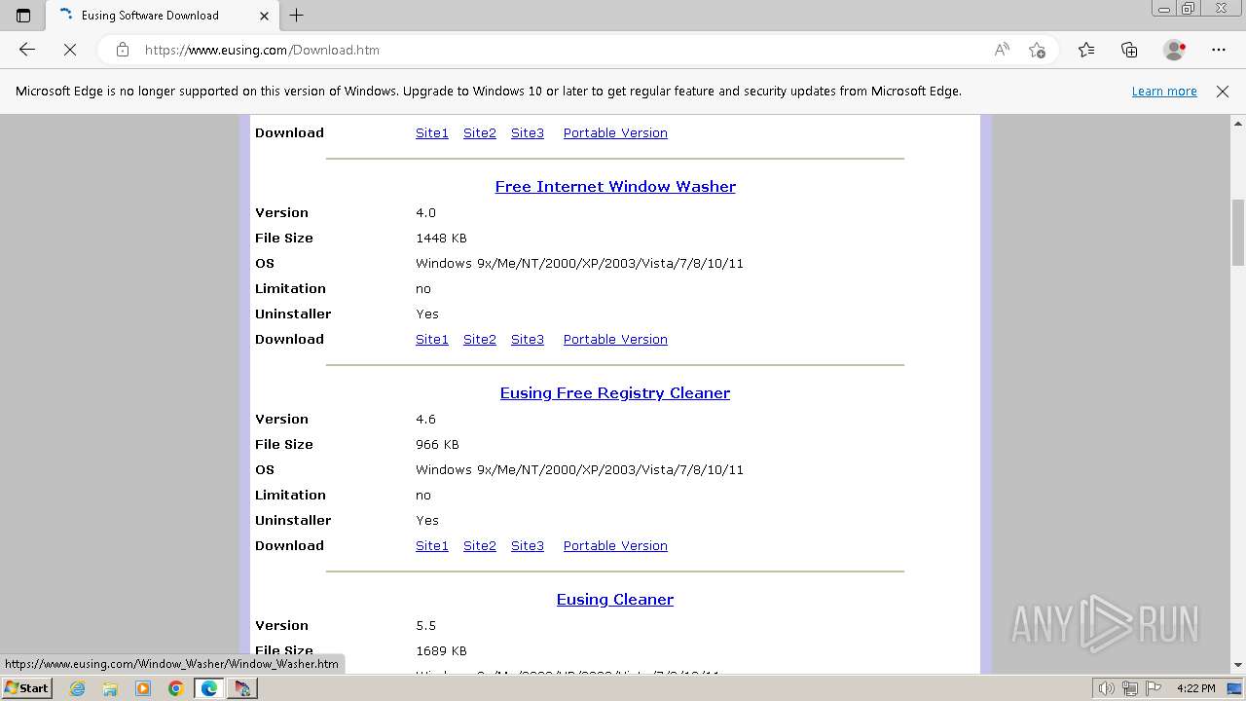
Task: Open the tab actions menu icon
Action: [x=23, y=16]
